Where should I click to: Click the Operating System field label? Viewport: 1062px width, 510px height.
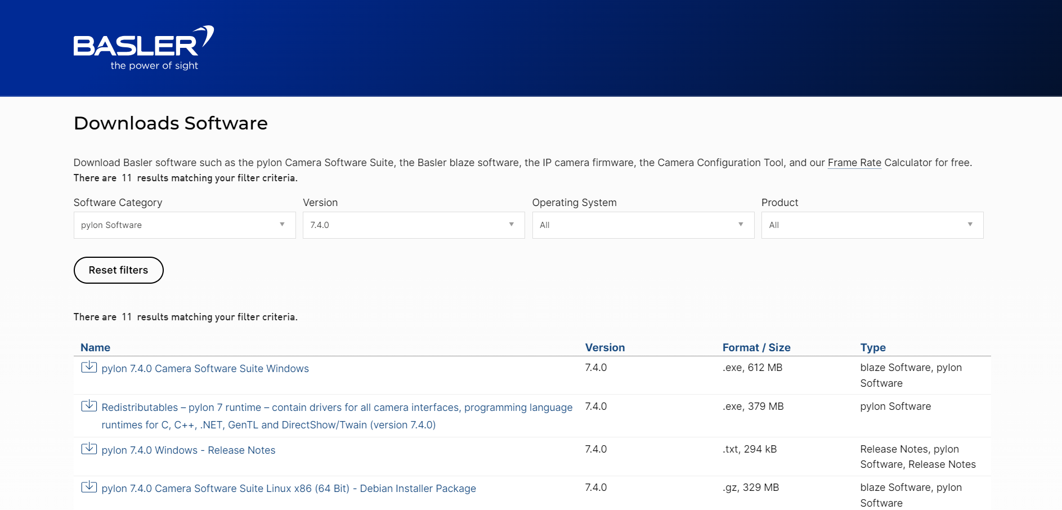pos(574,203)
